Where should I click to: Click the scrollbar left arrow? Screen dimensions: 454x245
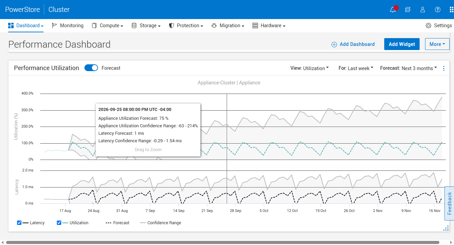2,242
